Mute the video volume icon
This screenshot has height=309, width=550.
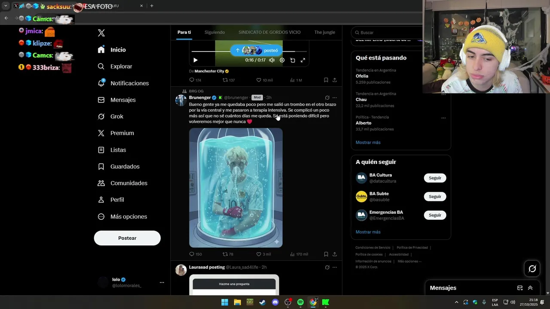[x=272, y=60]
